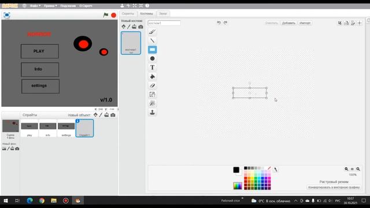
Task: Open info badge on selected sprite
Action: pyautogui.click(x=77, y=121)
